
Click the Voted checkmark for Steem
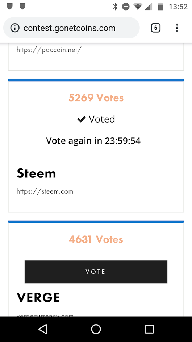(x=81, y=119)
